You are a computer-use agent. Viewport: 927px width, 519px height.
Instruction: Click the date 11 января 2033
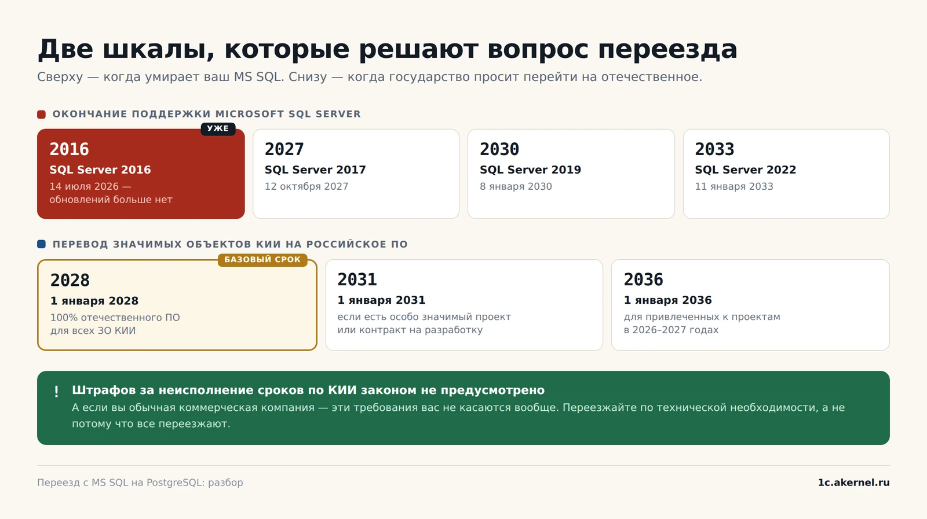[x=734, y=186]
